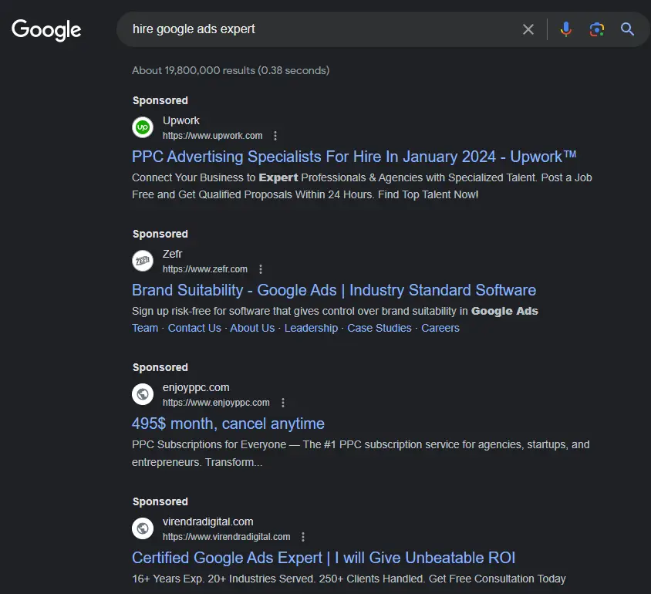Image resolution: width=651 pixels, height=594 pixels.
Task: Click the Sponsored label above enjoyppc.com
Action: point(160,367)
